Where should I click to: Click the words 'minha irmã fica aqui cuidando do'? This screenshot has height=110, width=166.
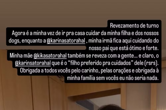click(x=124, y=41)
